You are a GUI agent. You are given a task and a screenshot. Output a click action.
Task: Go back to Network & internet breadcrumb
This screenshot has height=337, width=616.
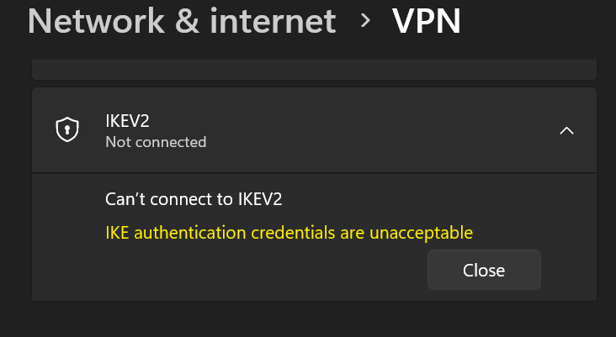tap(182, 21)
